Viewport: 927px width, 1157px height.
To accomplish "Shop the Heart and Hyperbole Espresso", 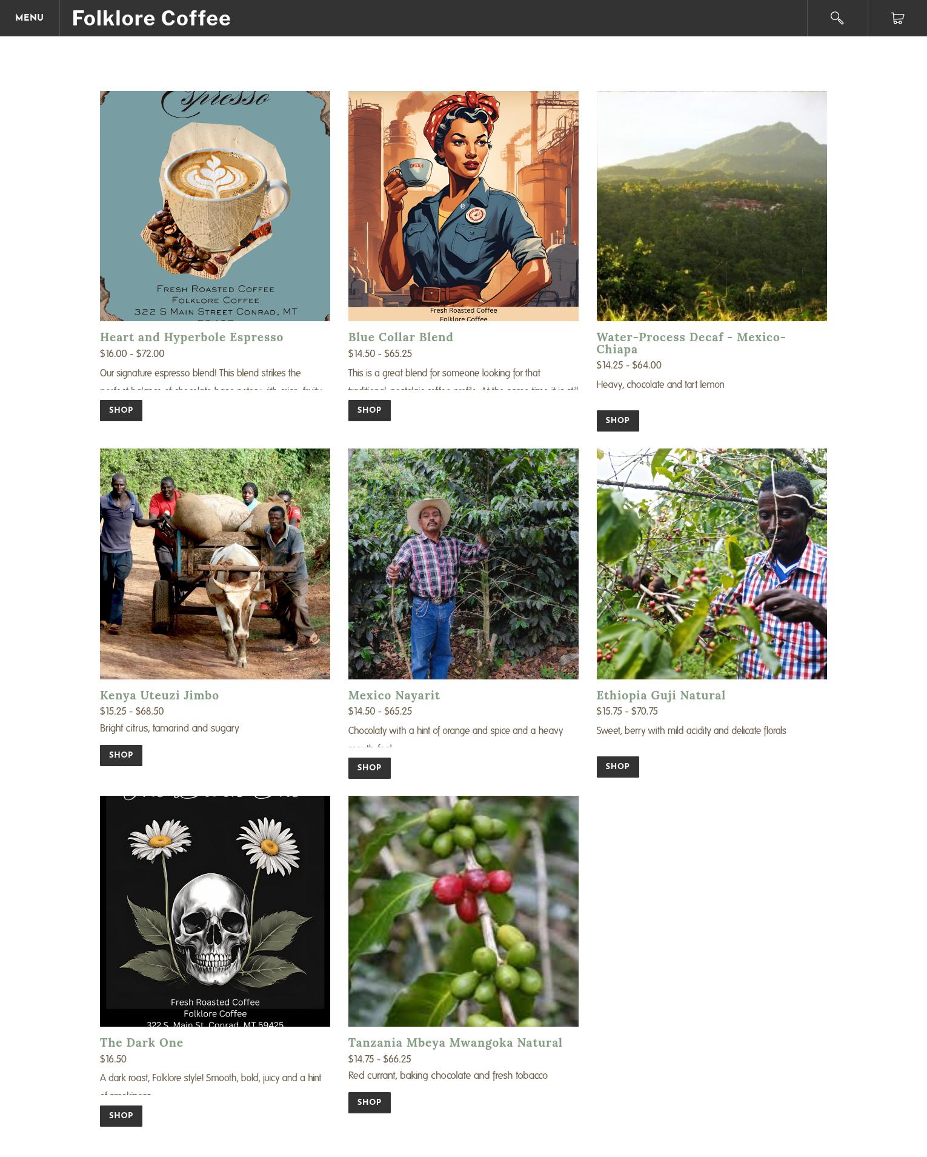I will point(121,410).
